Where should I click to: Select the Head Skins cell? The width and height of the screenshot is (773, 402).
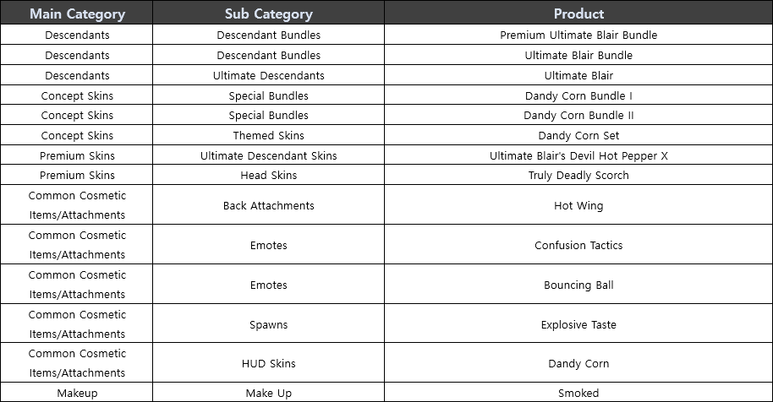click(x=269, y=176)
